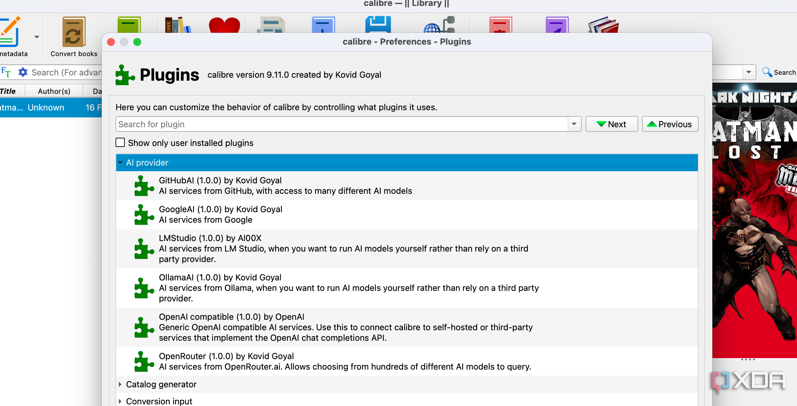Screen dimensions: 797x406
Task: Expand the Catalog generator category
Action: pos(120,384)
